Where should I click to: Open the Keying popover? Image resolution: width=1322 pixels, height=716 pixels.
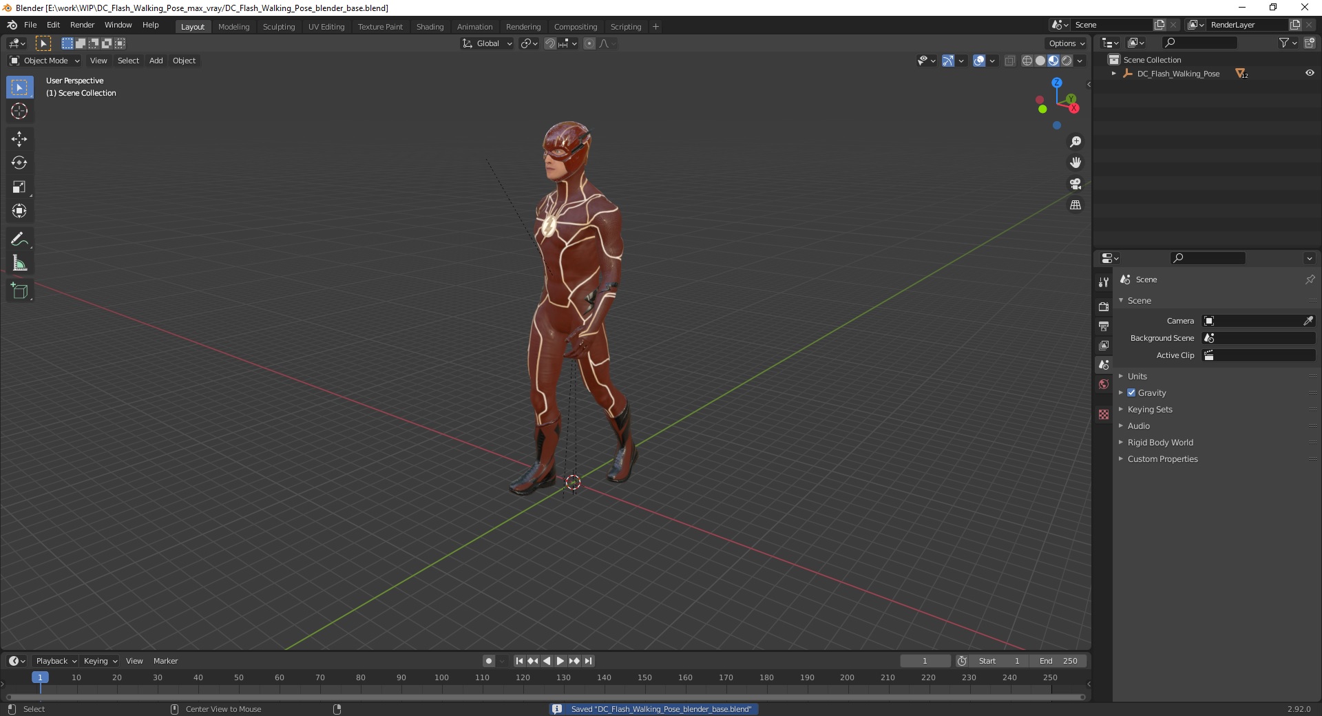pos(101,661)
